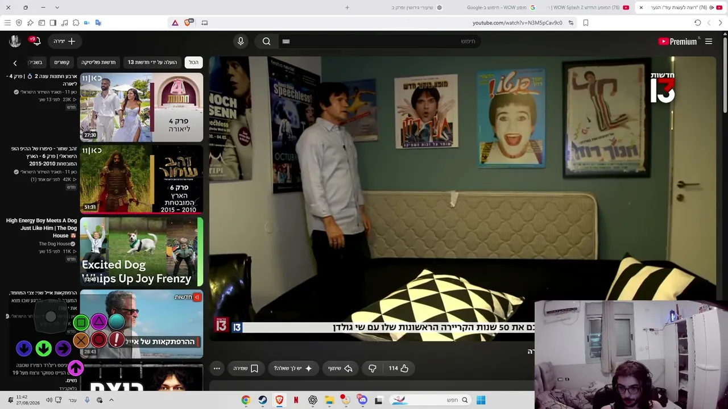The width and height of the screenshot is (728, 409).
Task: Select the 'הועלה על ידי חדשות 13' chip
Action: (x=152, y=62)
